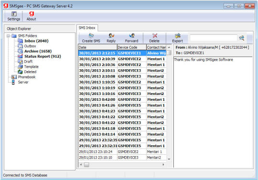This screenshot has width=258, height=180.
Task: Select Outbox label in tree
Action: 30,46
